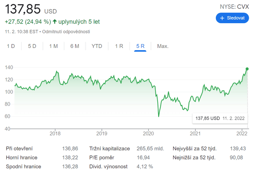Switch to the 5 D range tab

tap(32, 46)
